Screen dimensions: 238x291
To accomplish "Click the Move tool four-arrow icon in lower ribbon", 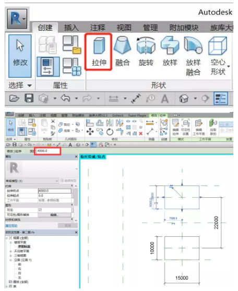I will point(90,132).
